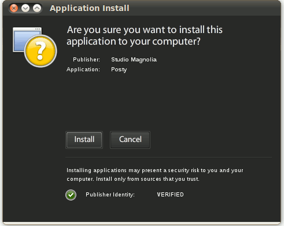This screenshot has height=226, width=284.
Task: Click the security risk warning text
Action: (155, 174)
